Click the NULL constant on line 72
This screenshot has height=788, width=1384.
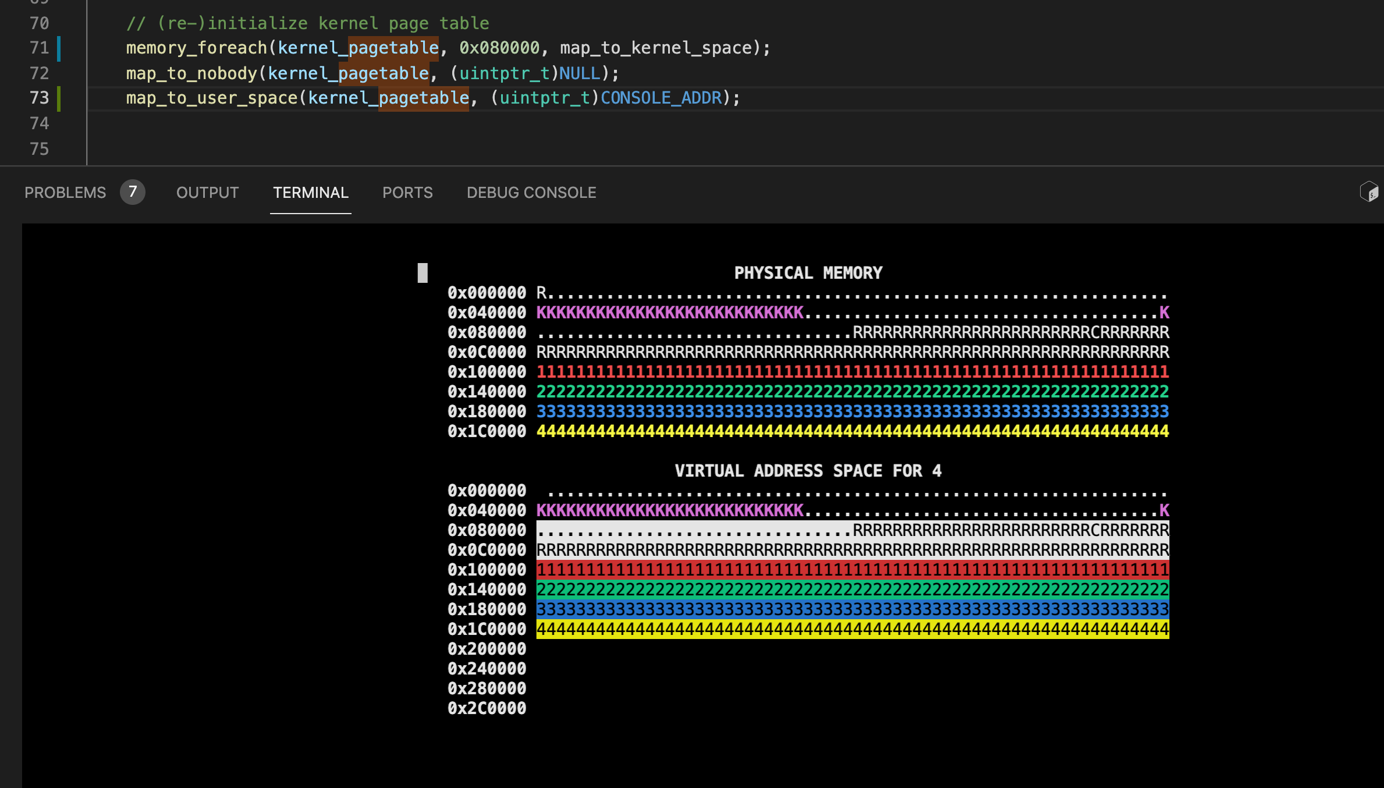(x=579, y=73)
